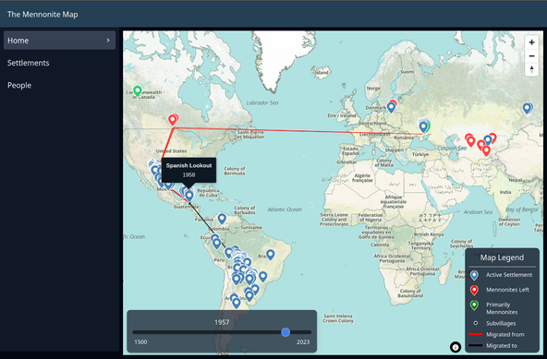Click the blue Active Settlement legend icon
The image size is (547, 359).
(474, 275)
